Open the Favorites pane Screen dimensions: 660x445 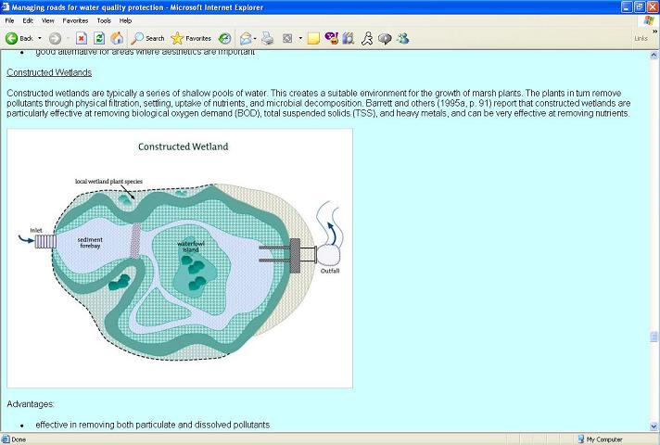pos(191,38)
